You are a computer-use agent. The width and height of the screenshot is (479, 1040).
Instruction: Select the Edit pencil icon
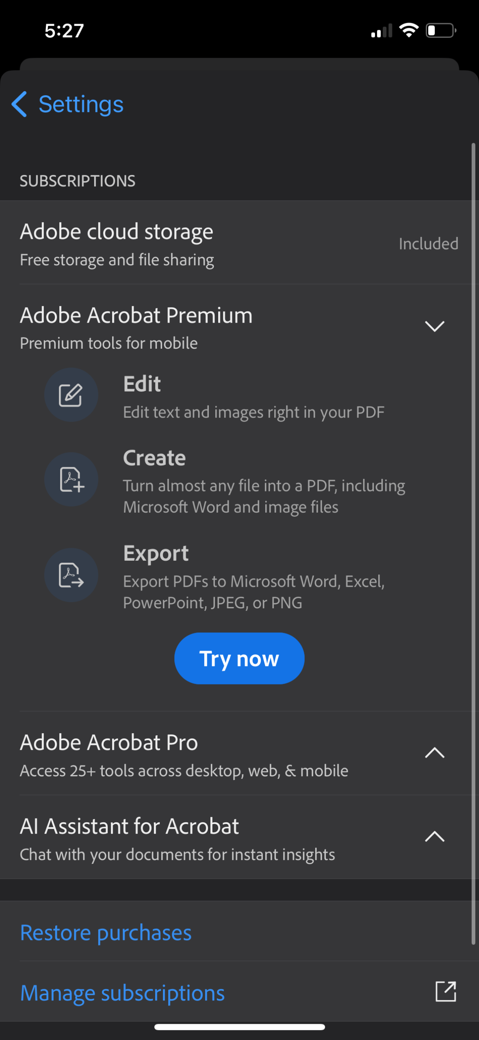pyautogui.click(x=71, y=394)
